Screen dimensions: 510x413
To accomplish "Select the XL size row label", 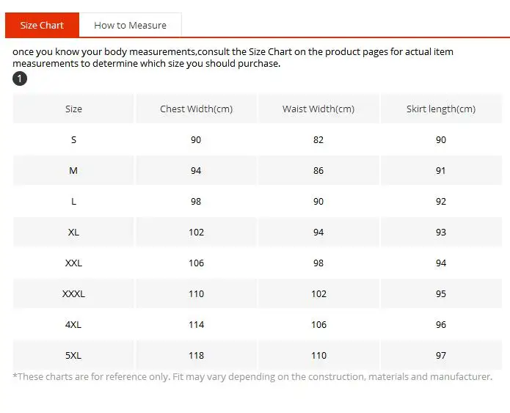I will (x=73, y=232).
